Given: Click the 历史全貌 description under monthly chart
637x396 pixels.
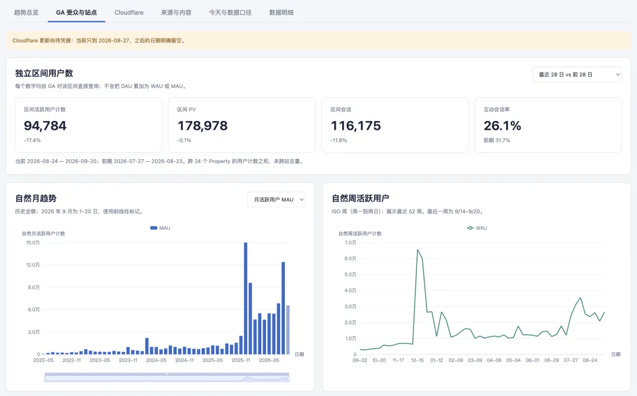Looking at the screenshot, I should pyautogui.click(x=79, y=212).
